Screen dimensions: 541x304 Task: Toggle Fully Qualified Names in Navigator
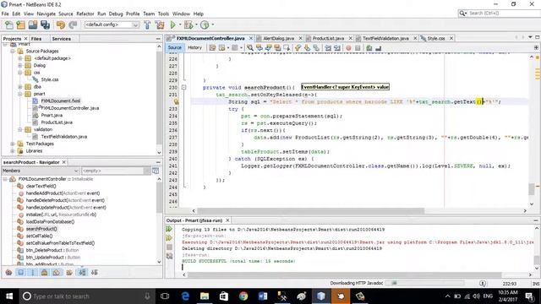[69, 272]
